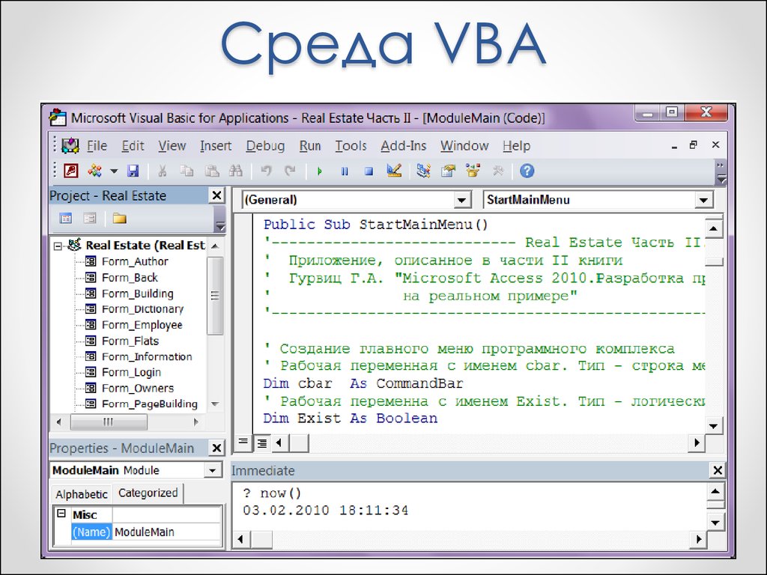
Task: Click the Undo arrow icon
Action: [266, 171]
